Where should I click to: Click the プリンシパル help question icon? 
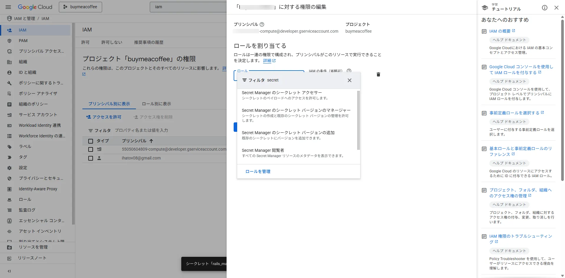262,24
